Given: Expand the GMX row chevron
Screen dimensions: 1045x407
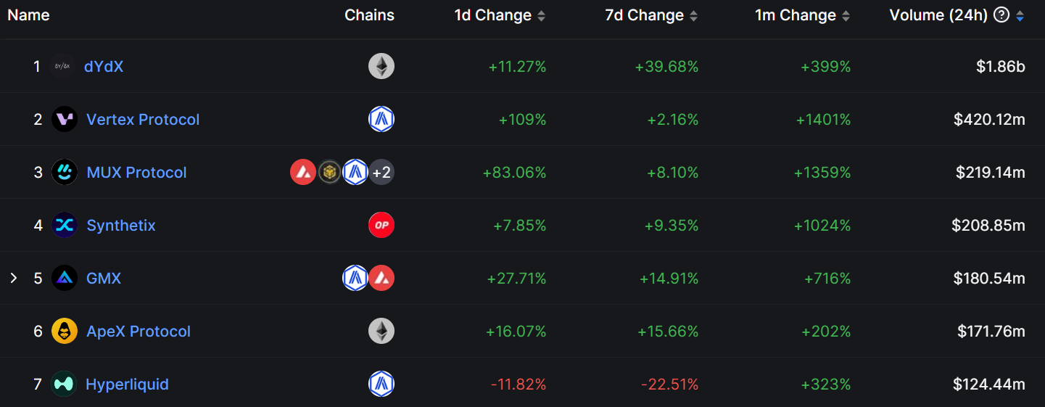Looking at the screenshot, I should tap(13, 279).
